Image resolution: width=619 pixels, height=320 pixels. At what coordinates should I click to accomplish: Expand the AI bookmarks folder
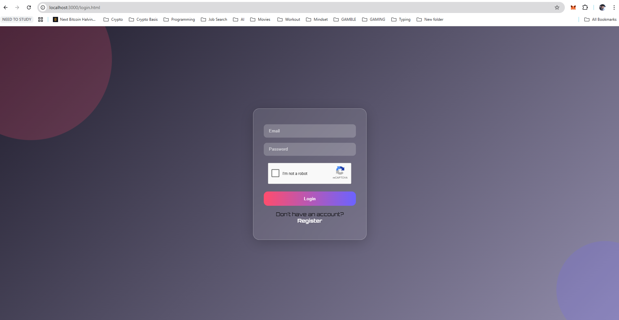click(239, 19)
